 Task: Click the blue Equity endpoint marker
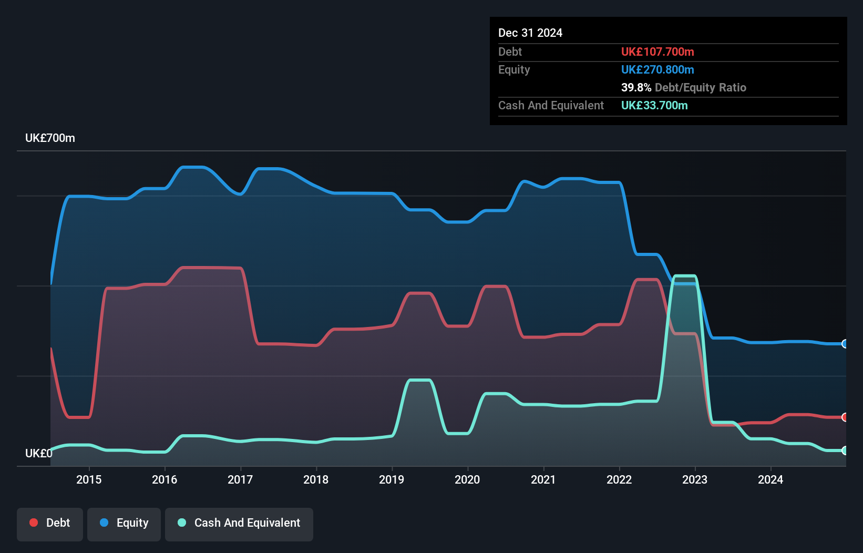(x=845, y=344)
